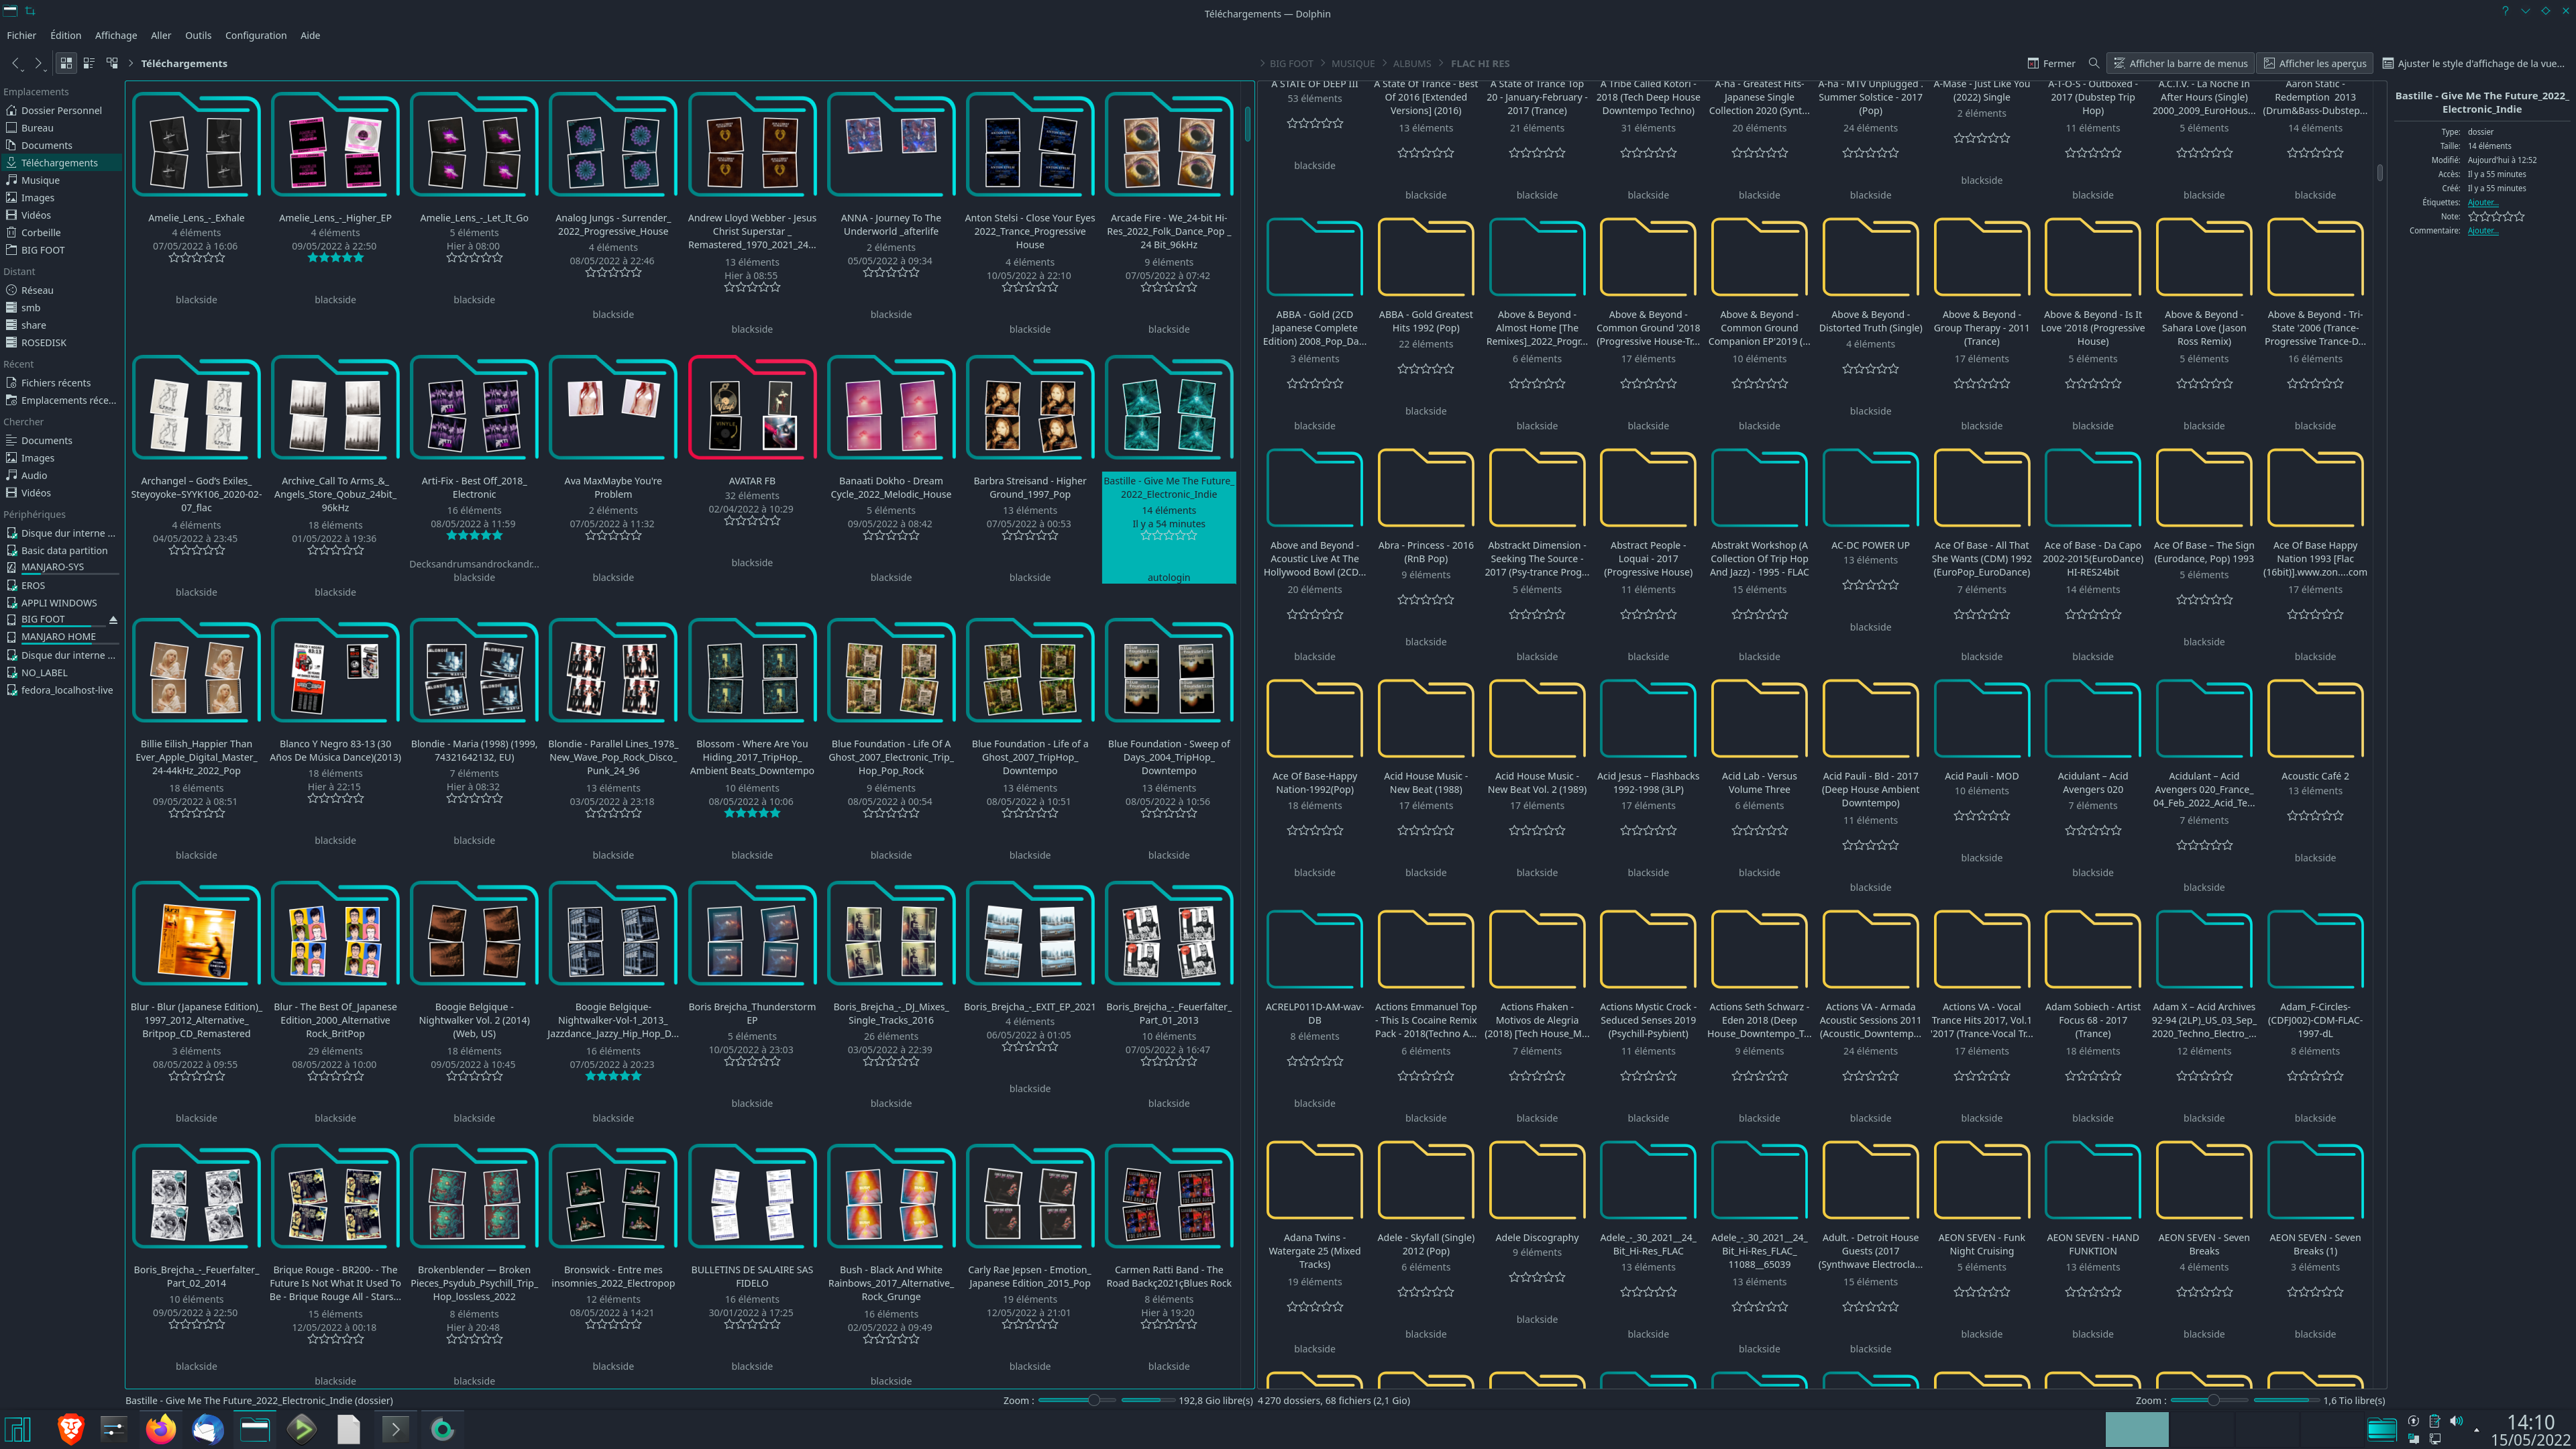Launch Firefox from the taskbar
This screenshot has width=2576, height=1449.
coord(161,1429)
